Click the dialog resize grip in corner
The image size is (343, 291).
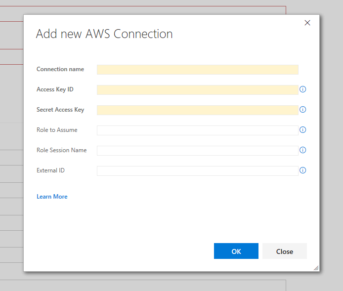[x=316, y=268]
